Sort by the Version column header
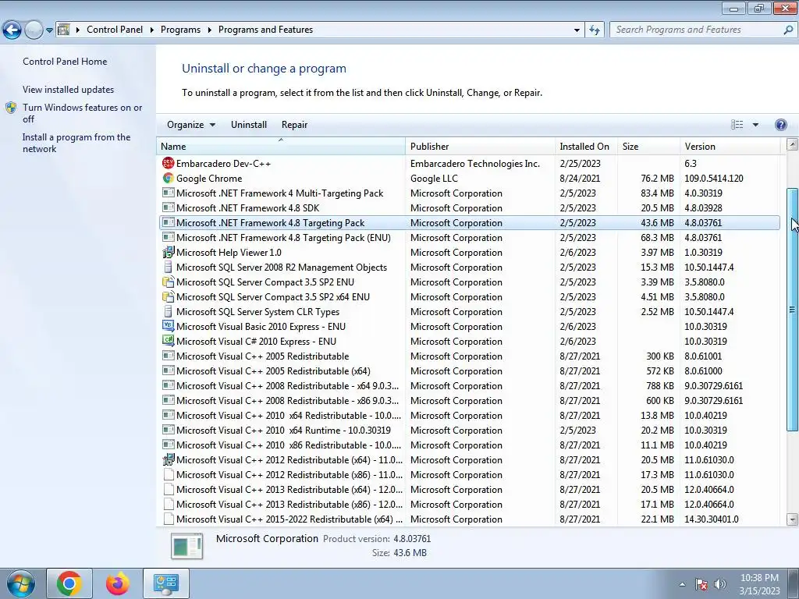The image size is (799, 599). (x=730, y=146)
